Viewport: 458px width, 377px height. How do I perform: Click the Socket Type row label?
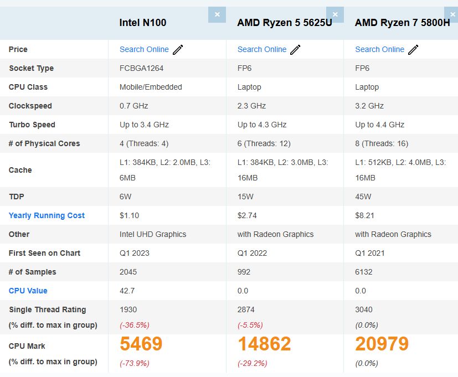31,68
